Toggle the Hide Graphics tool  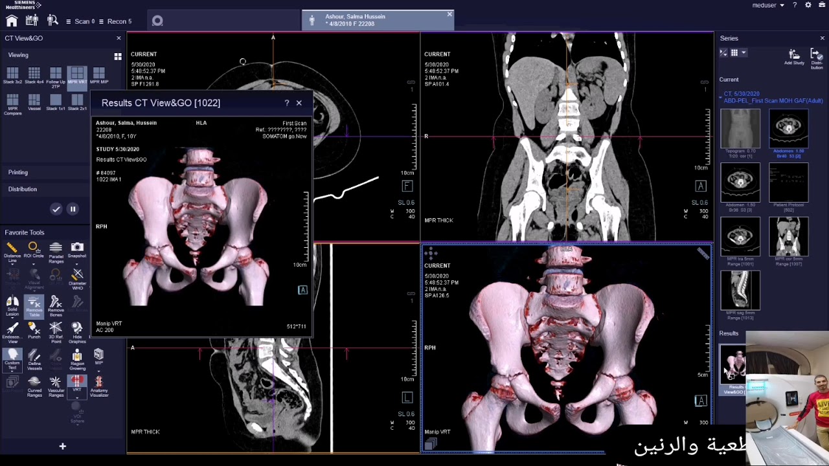(x=77, y=333)
